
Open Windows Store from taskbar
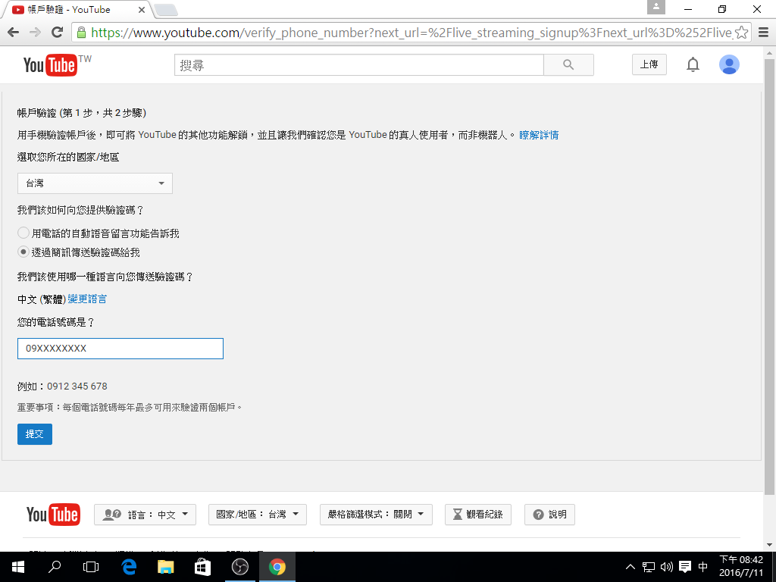[202, 567]
